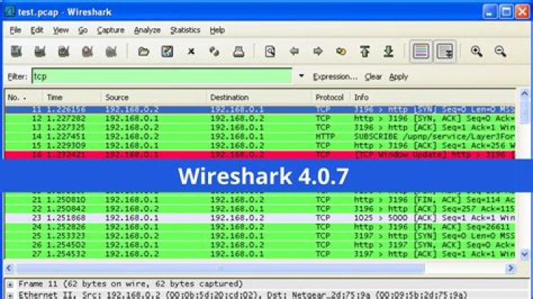This screenshot has width=533, height=299.
Task: Go back in packet history arrow
Action: [294, 52]
